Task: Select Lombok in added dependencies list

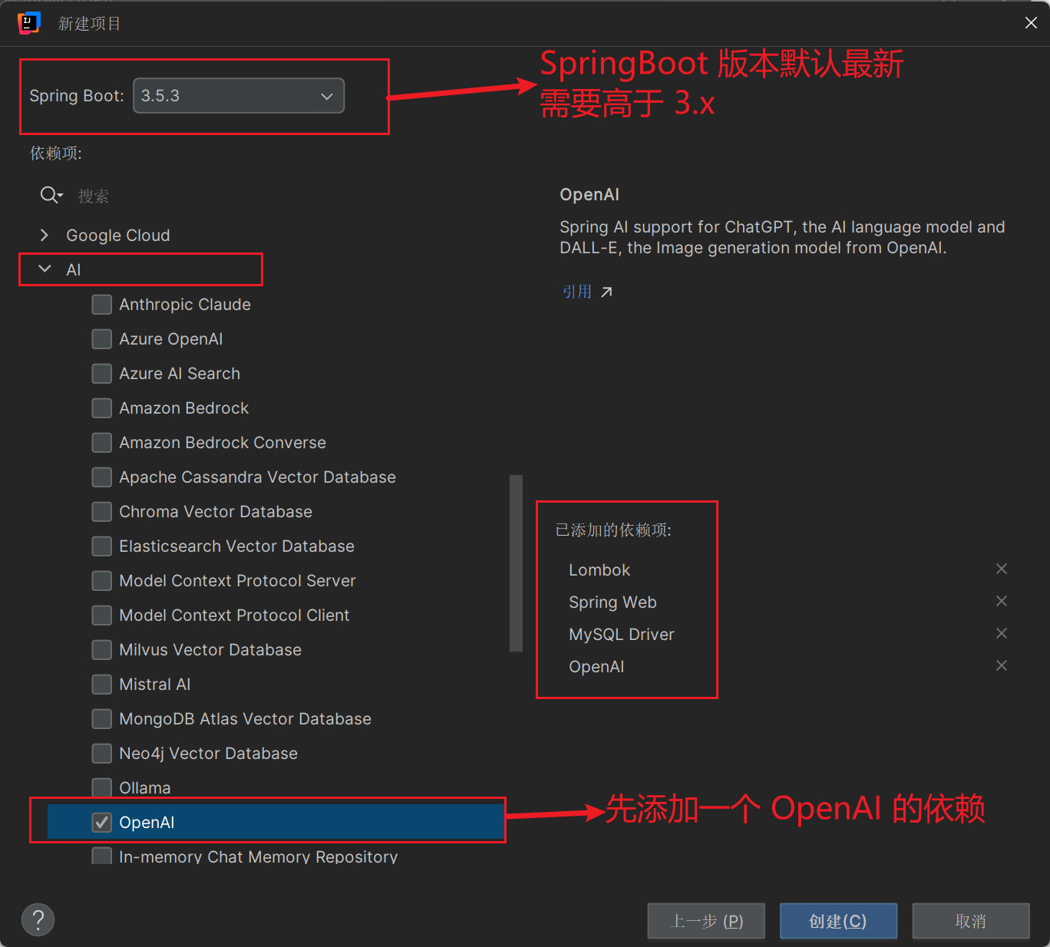Action: pyautogui.click(x=599, y=570)
